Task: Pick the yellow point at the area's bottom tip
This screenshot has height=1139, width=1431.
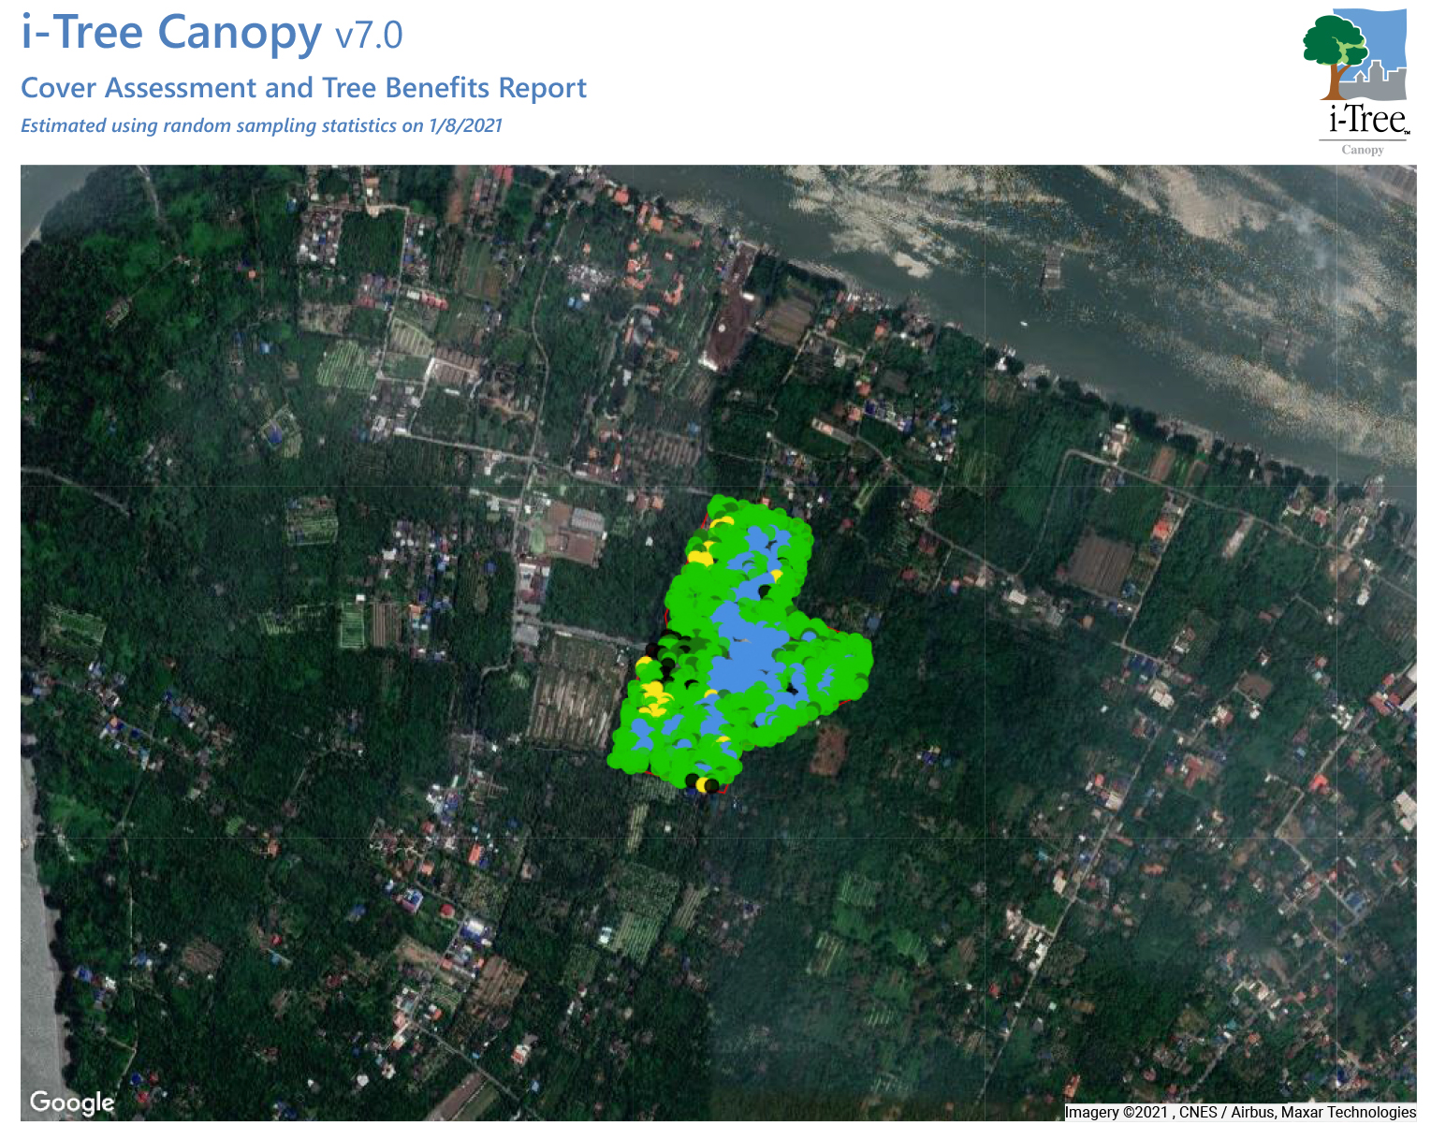Action: tap(701, 783)
